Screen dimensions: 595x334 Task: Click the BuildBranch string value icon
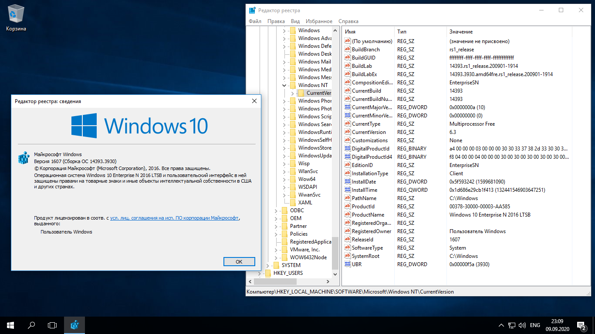[x=348, y=49]
